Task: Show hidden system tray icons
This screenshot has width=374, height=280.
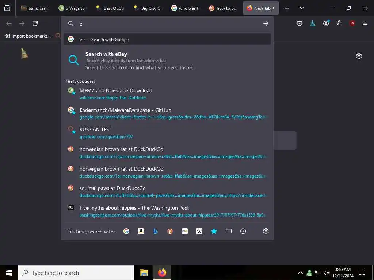Action: (301, 273)
